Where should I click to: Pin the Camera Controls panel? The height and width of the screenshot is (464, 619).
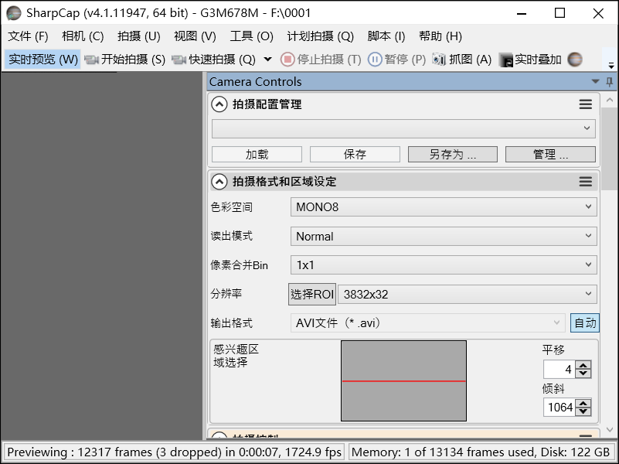pyautogui.click(x=610, y=82)
